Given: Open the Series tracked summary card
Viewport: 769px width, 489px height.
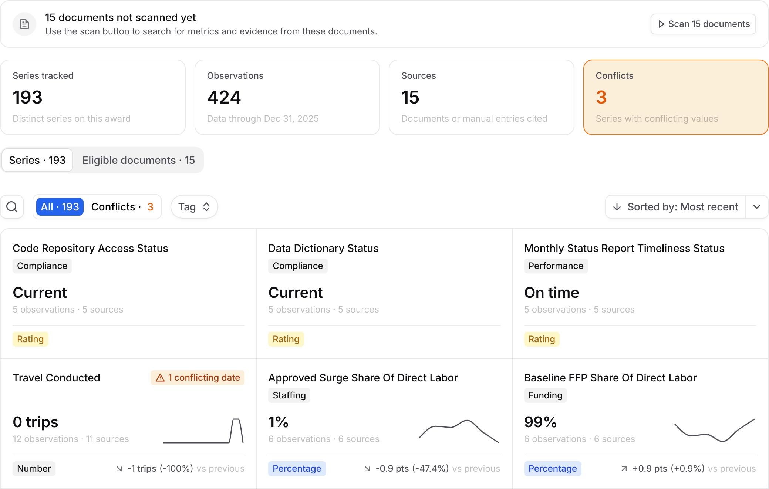Looking at the screenshot, I should click(x=93, y=97).
